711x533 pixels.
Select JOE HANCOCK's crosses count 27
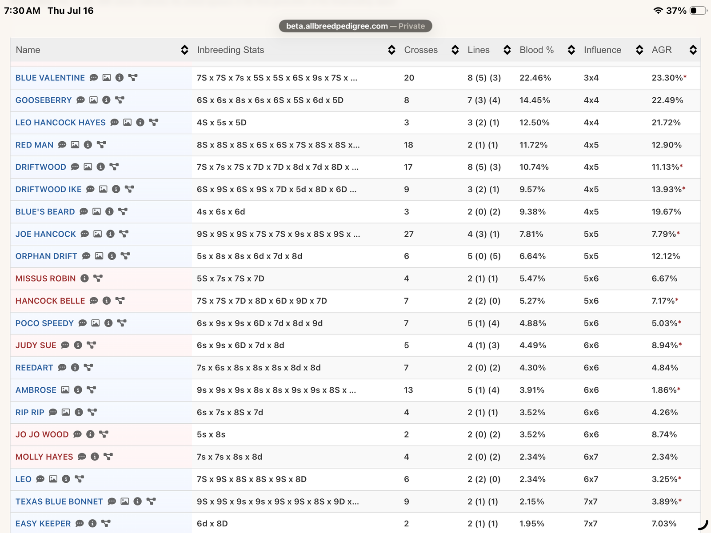tap(409, 234)
